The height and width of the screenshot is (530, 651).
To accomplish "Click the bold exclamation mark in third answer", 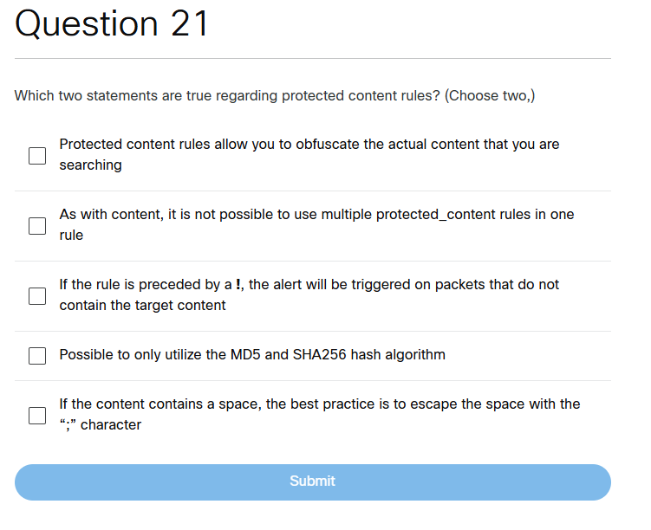I will click(238, 285).
